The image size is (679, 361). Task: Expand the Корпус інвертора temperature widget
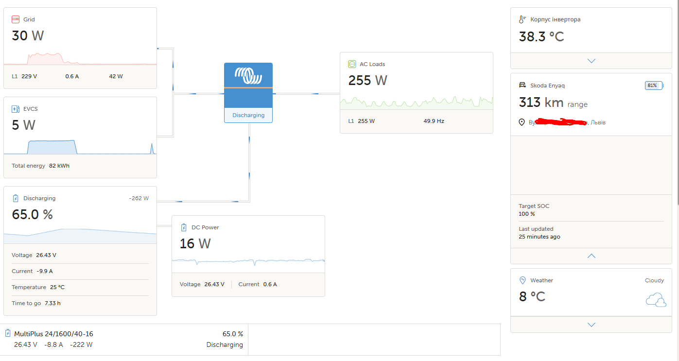pyautogui.click(x=591, y=61)
